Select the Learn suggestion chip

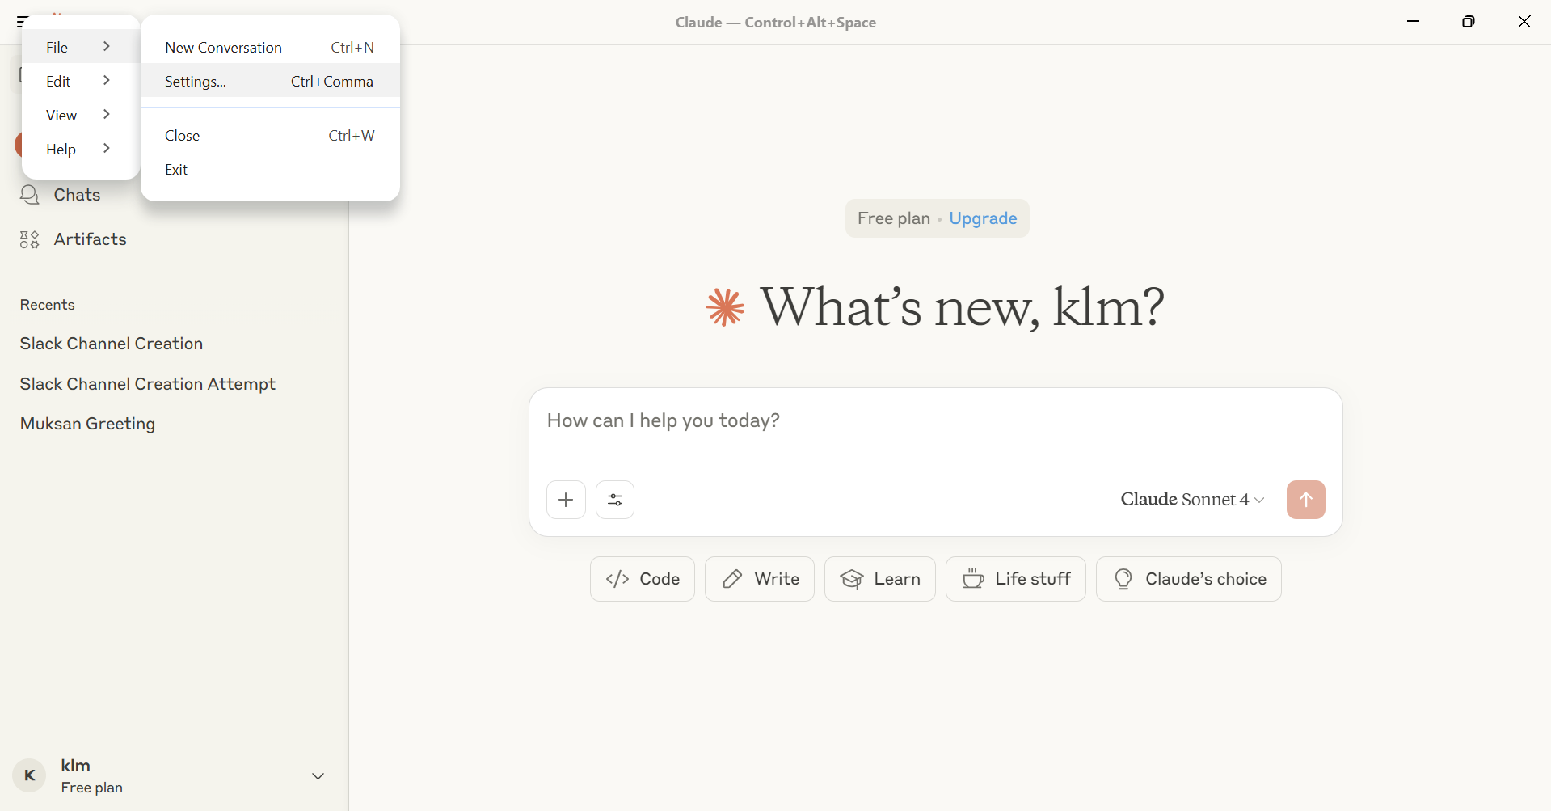(880, 579)
